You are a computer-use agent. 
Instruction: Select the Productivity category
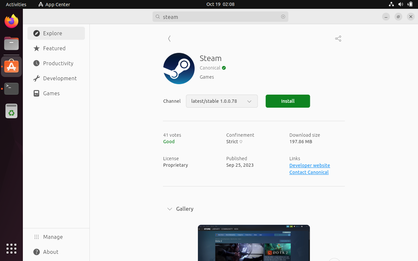pyautogui.click(x=56, y=63)
